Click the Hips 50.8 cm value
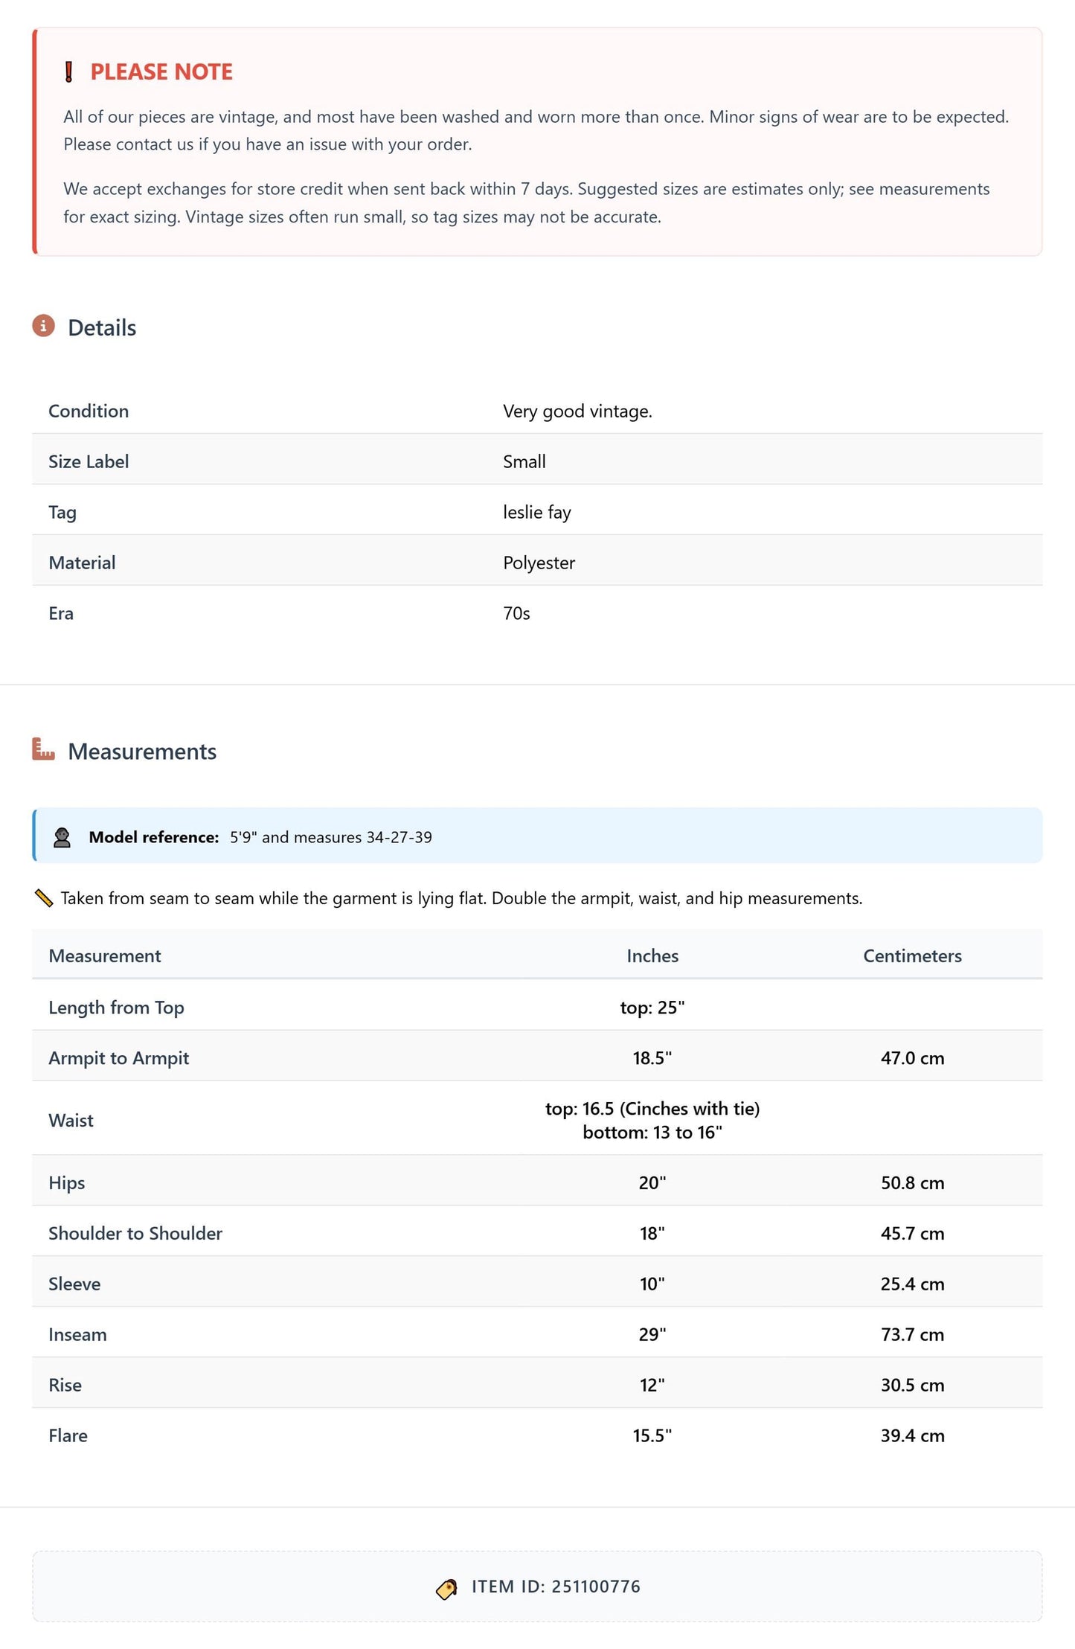The image size is (1075, 1649). (912, 1183)
